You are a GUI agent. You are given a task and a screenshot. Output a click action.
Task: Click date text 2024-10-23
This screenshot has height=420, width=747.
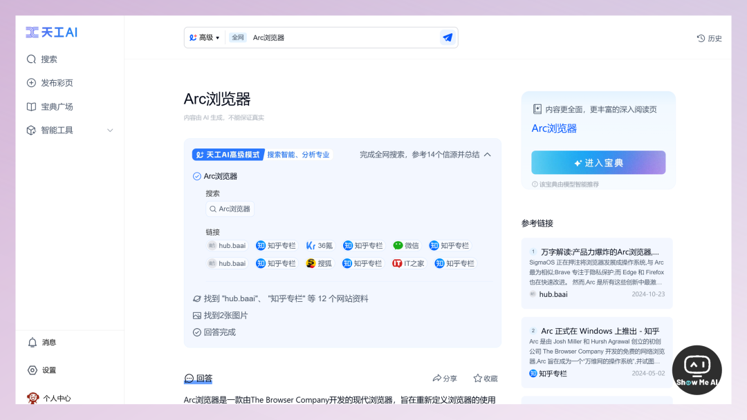[x=648, y=294]
